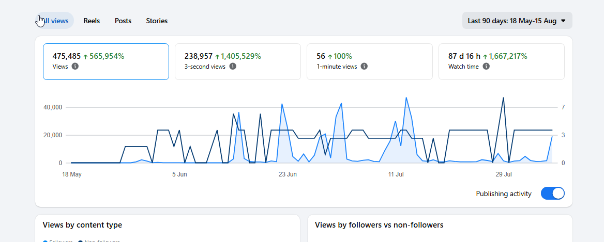Select the All views tab

click(54, 21)
